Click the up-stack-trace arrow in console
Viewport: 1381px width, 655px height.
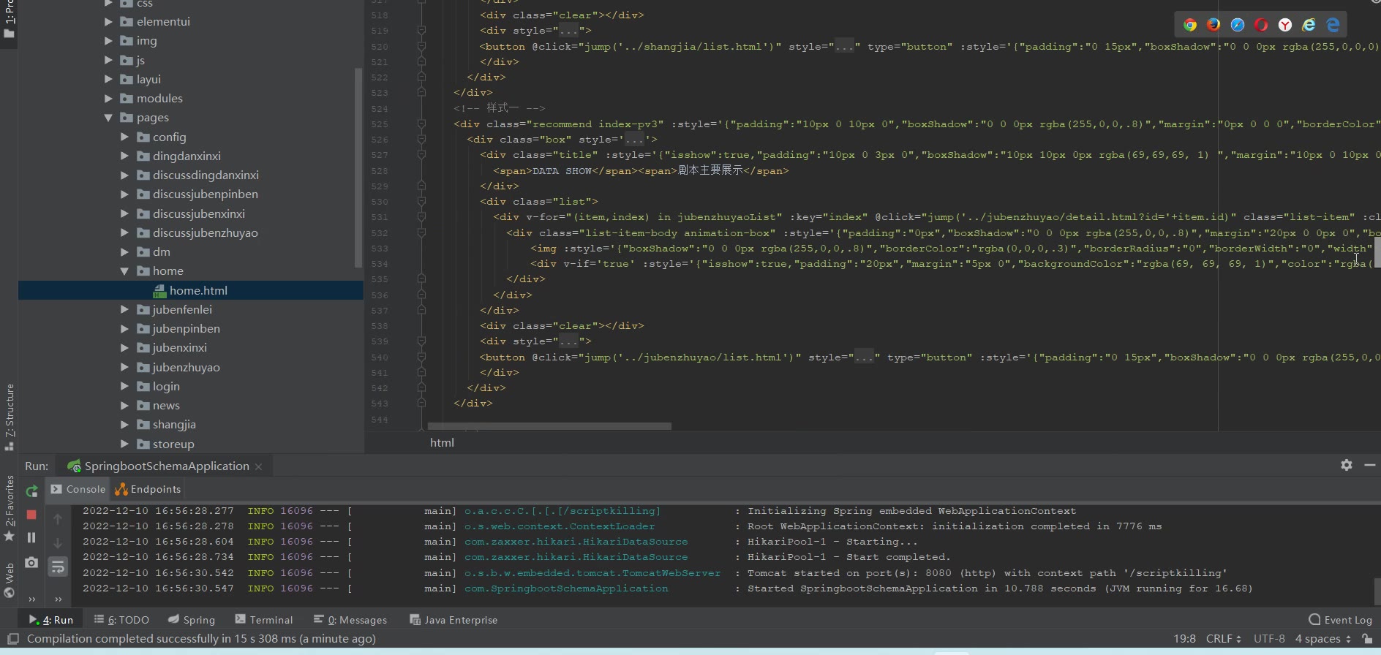coord(58,519)
